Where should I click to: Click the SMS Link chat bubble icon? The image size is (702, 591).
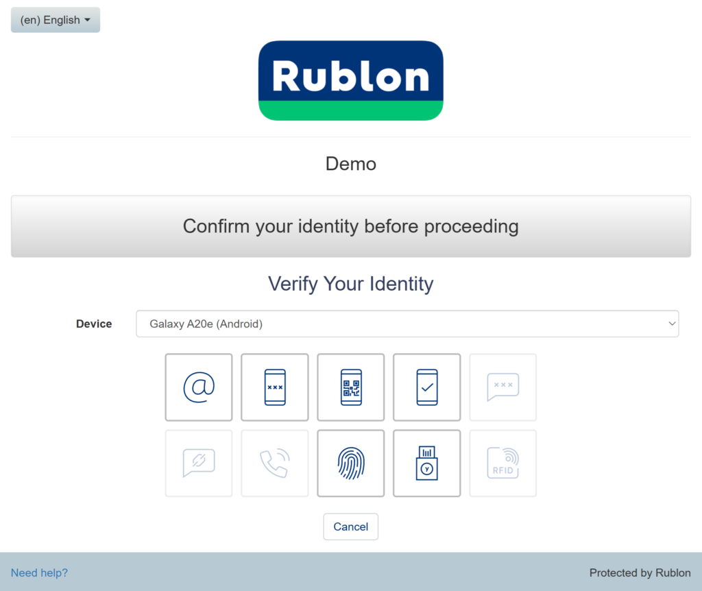click(199, 463)
